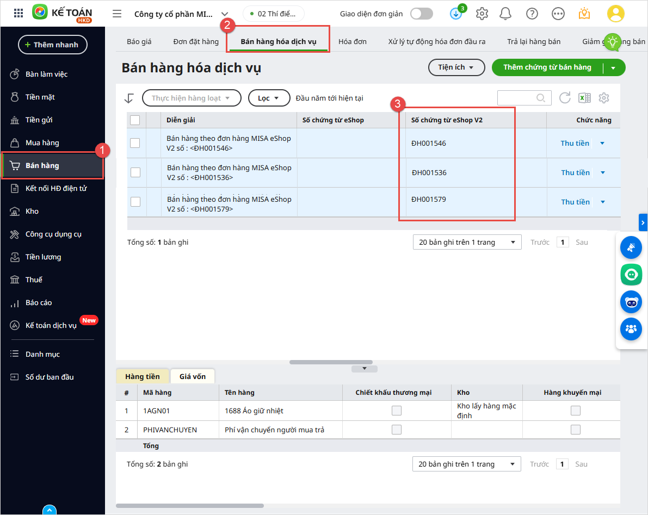Click Thu tiền link for ĐH001536

pos(575,172)
